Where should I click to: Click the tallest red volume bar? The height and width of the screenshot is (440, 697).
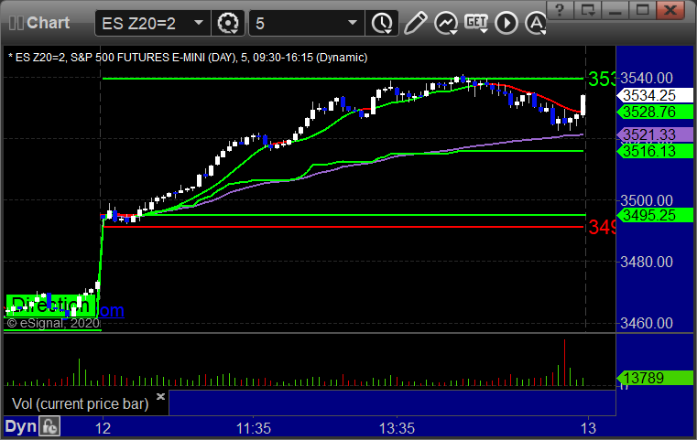pyautogui.click(x=564, y=363)
